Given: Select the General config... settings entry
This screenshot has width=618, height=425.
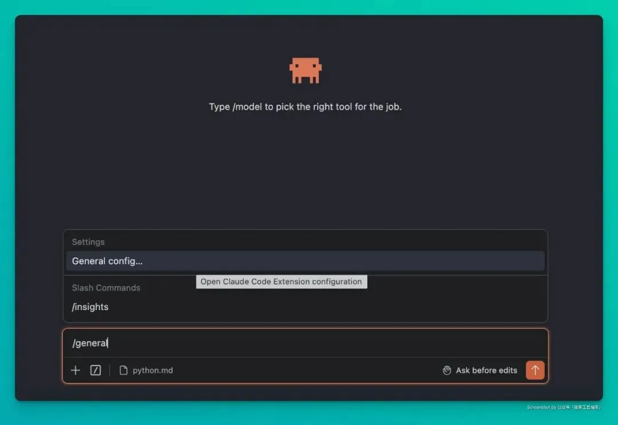Looking at the screenshot, I should 305,261.
